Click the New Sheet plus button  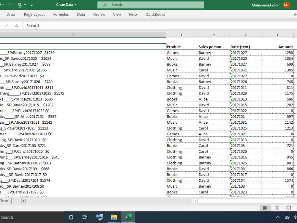point(23,201)
